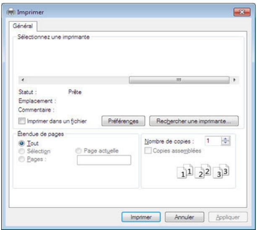
Task: Click the Emplacement label
Action: pos(37,101)
